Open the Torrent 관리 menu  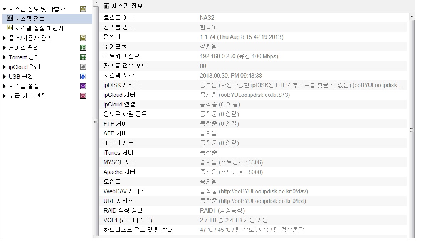(24, 57)
